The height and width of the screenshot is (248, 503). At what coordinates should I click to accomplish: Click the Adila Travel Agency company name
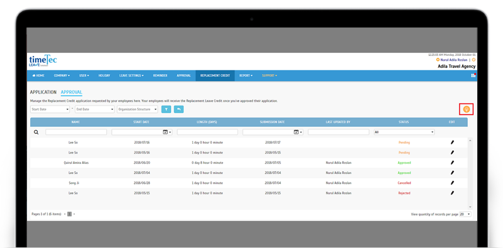[456, 67]
